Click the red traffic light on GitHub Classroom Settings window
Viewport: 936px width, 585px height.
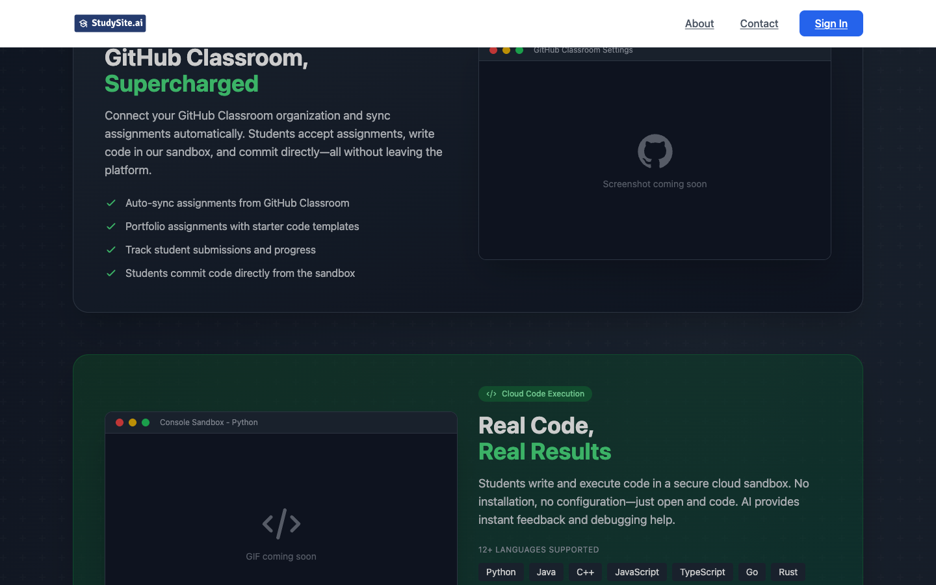(493, 49)
